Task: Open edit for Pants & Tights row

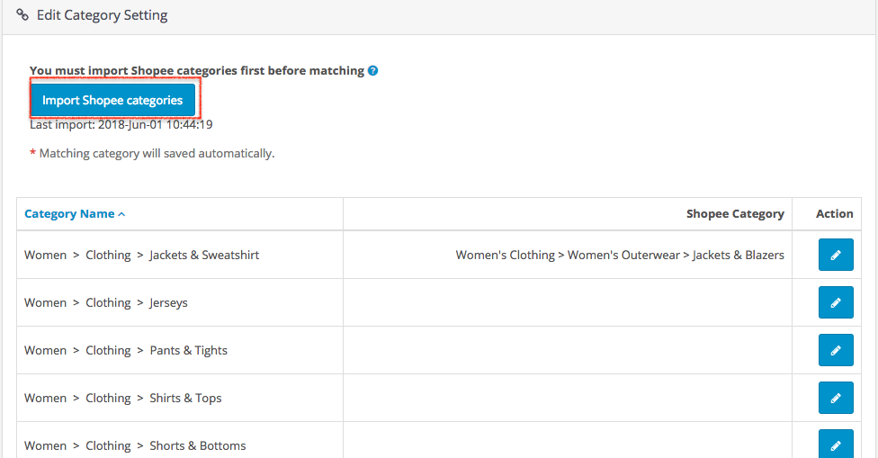Action: point(835,350)
